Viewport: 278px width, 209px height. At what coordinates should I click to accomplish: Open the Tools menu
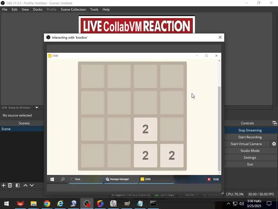point(94,10)
